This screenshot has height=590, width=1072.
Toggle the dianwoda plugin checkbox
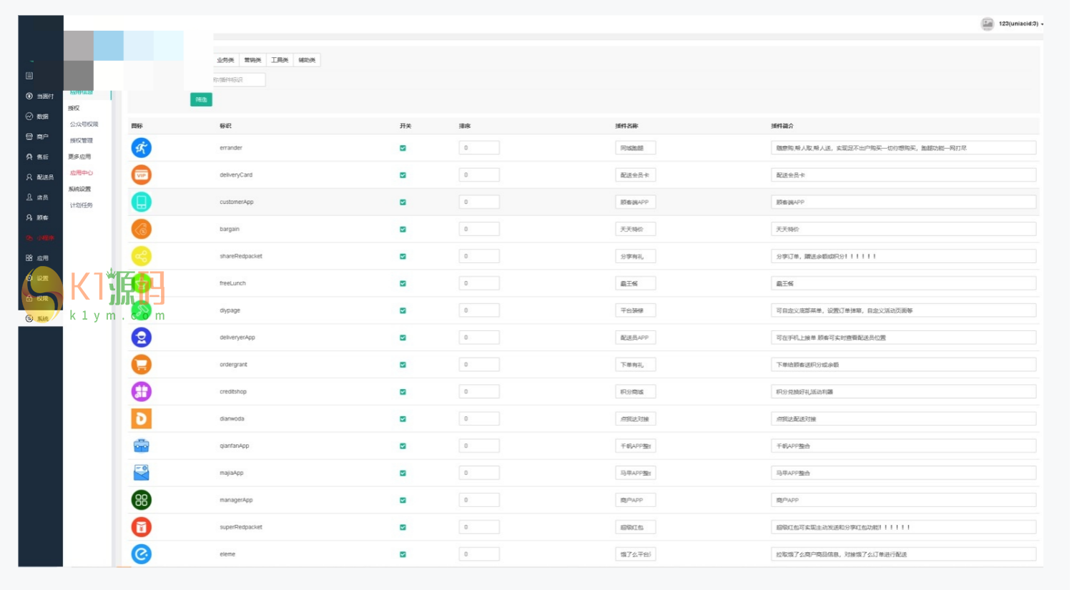point(403,419)
